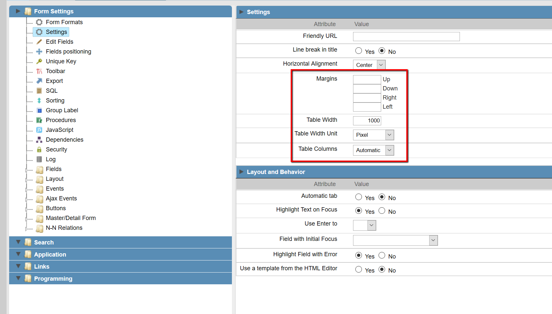Click the Group Label icon
This screenshot has width=552, height=314.
39,110
